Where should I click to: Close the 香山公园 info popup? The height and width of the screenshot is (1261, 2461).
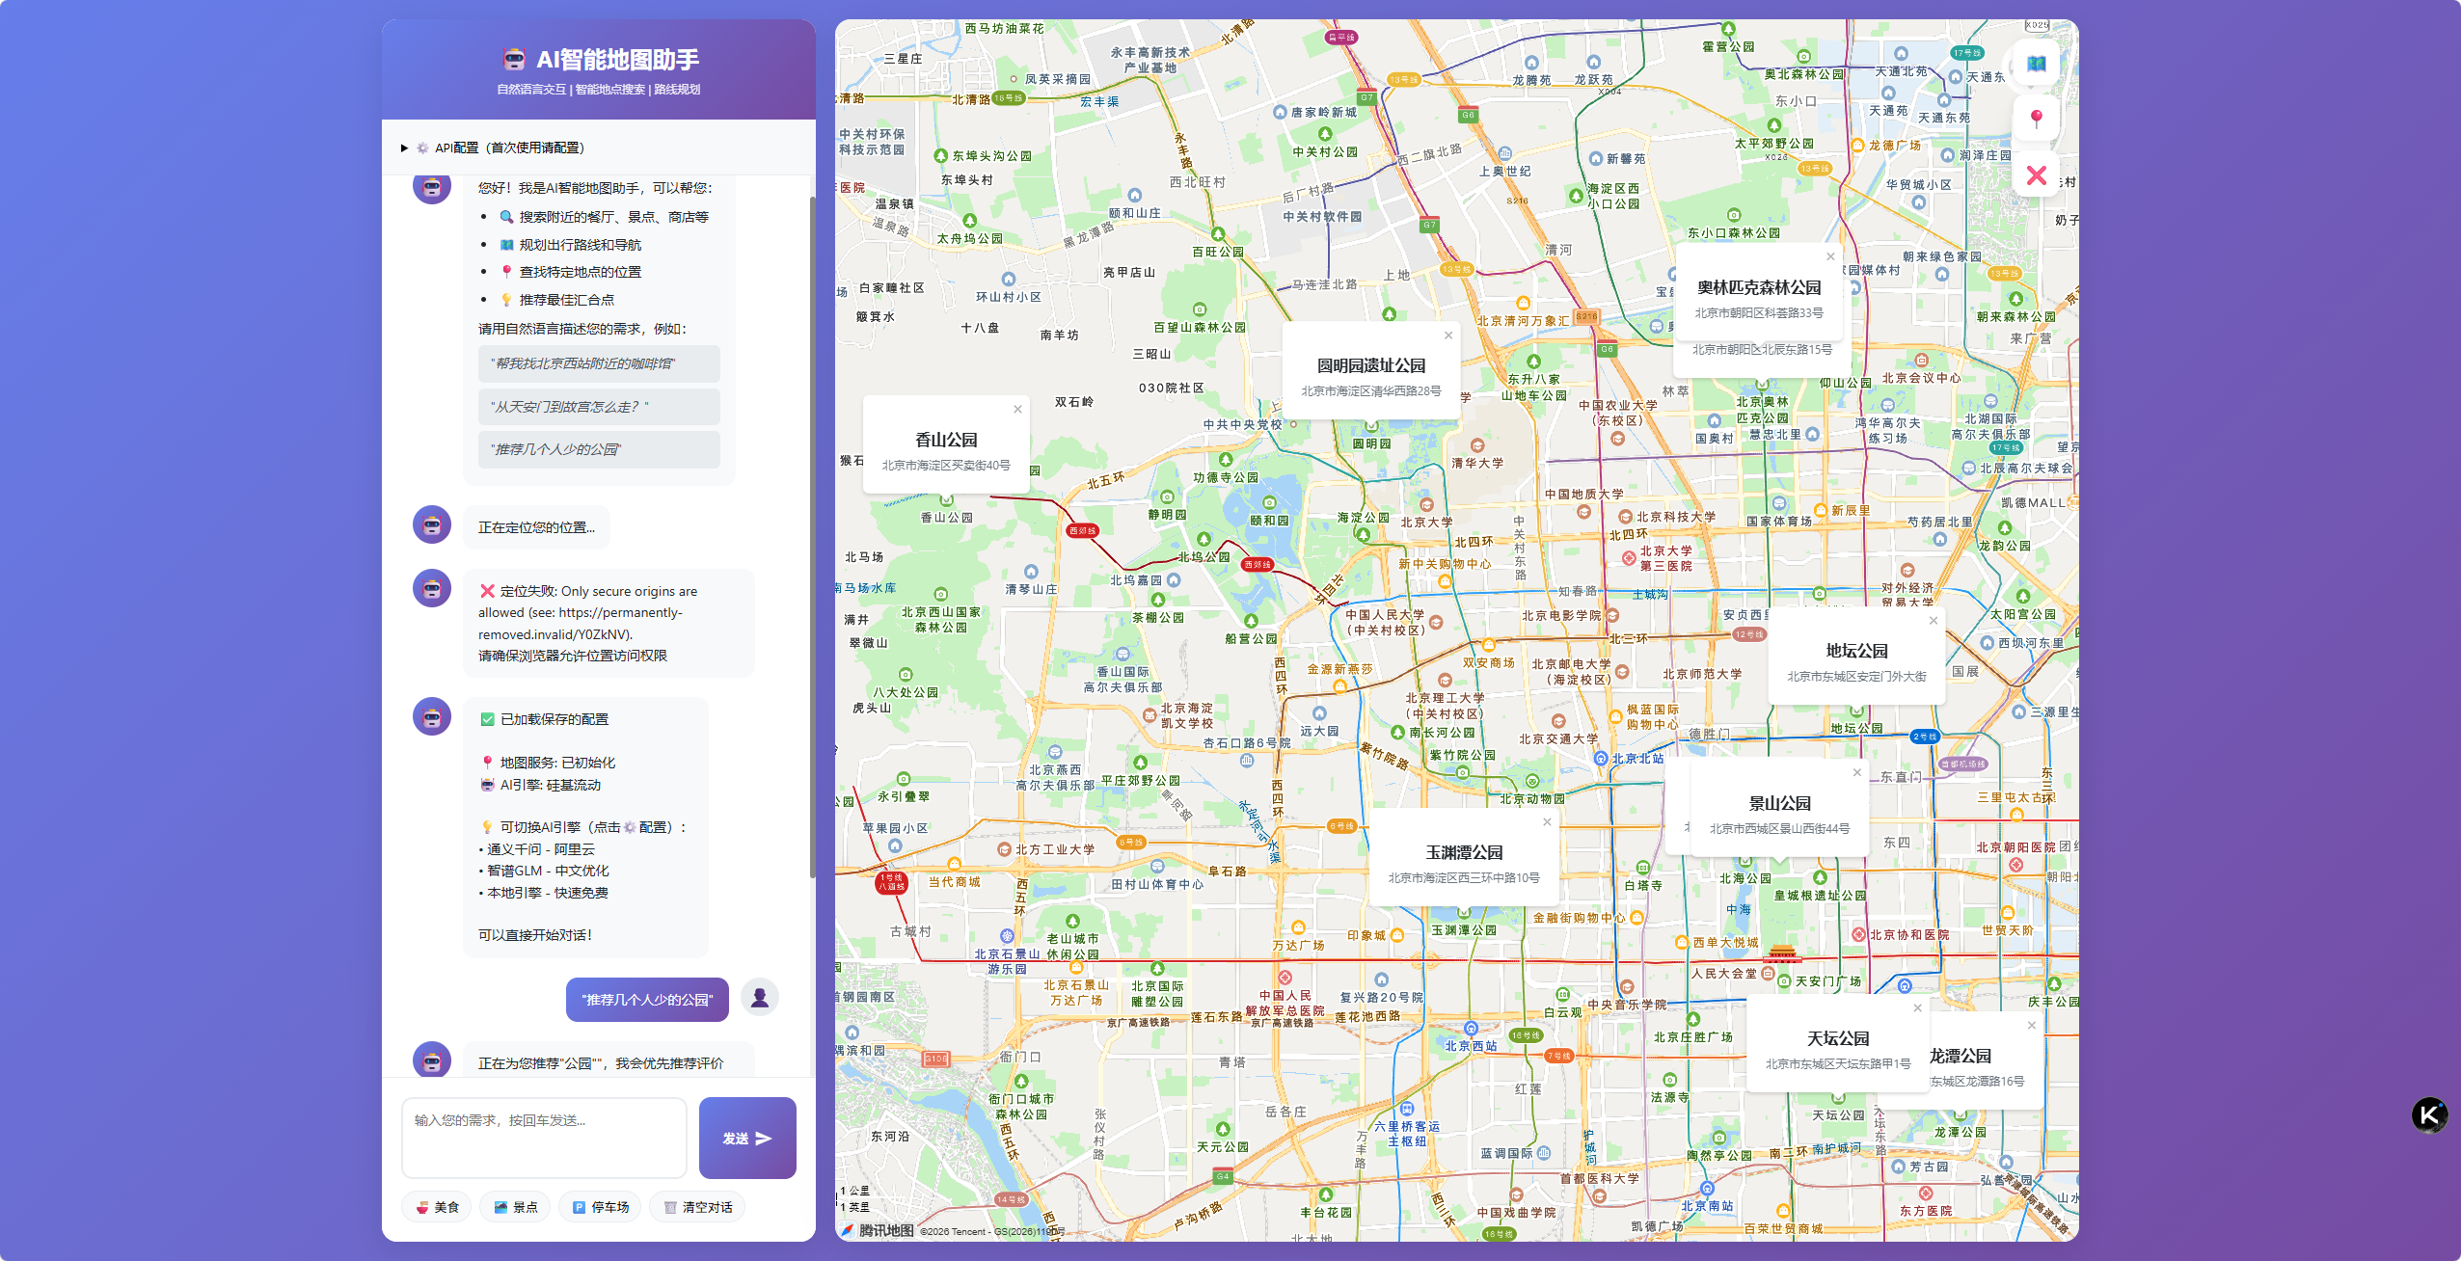(x=1017, y=410)
